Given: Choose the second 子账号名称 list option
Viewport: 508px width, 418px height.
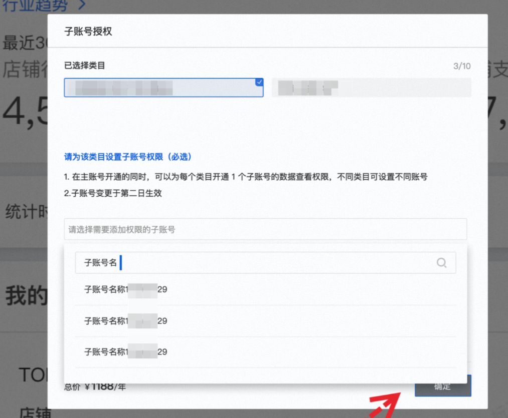Looking at the screenshot, I should point(265,321).
